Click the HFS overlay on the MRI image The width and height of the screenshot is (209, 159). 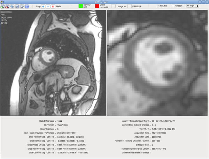[x=3, y=15]
